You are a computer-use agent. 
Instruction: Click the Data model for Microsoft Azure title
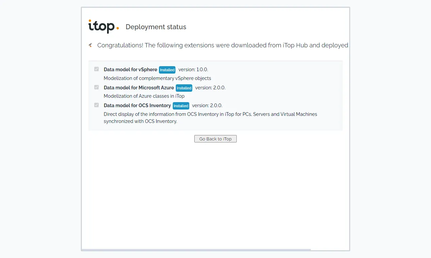139,88
